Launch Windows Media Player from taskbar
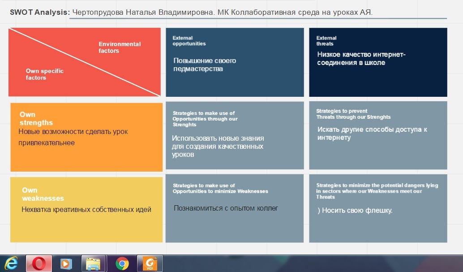The image size is (463, 272). click(66, 264)
